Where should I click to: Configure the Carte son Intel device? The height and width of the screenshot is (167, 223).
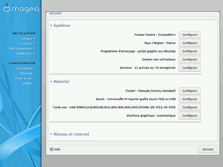pyautogui.click(x=190, y=107)
